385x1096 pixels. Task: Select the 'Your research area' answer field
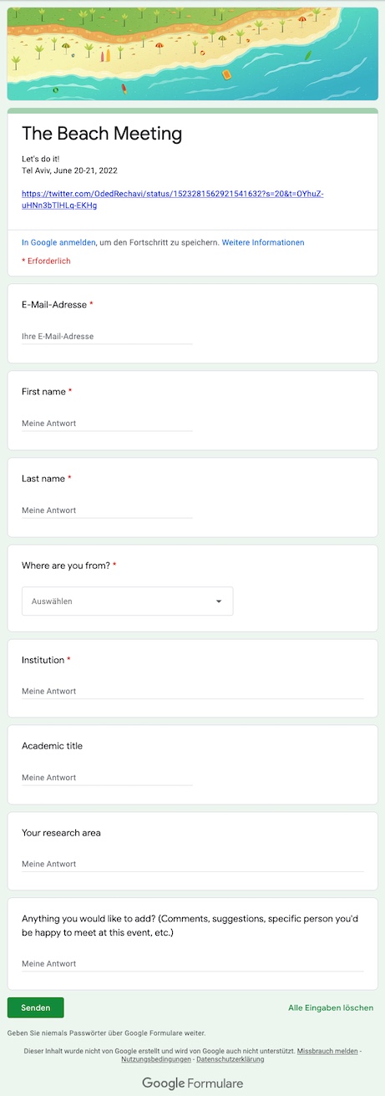pos(193,864)
